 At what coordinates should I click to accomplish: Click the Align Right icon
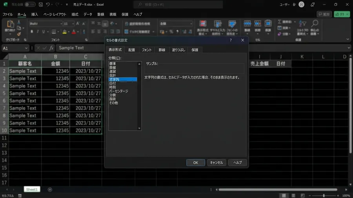coord(105,32)
